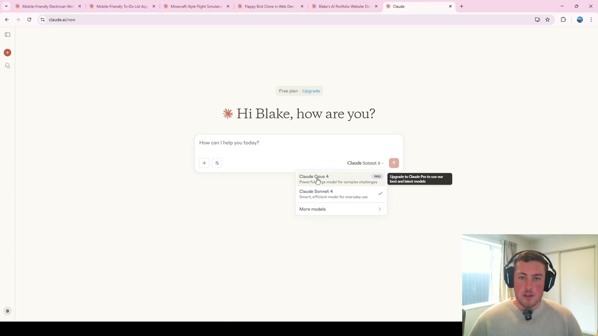This screenshot has height=336, width=598.
Task: Open the Chrome three-dot menu
Action: click(x=591, y=20)
